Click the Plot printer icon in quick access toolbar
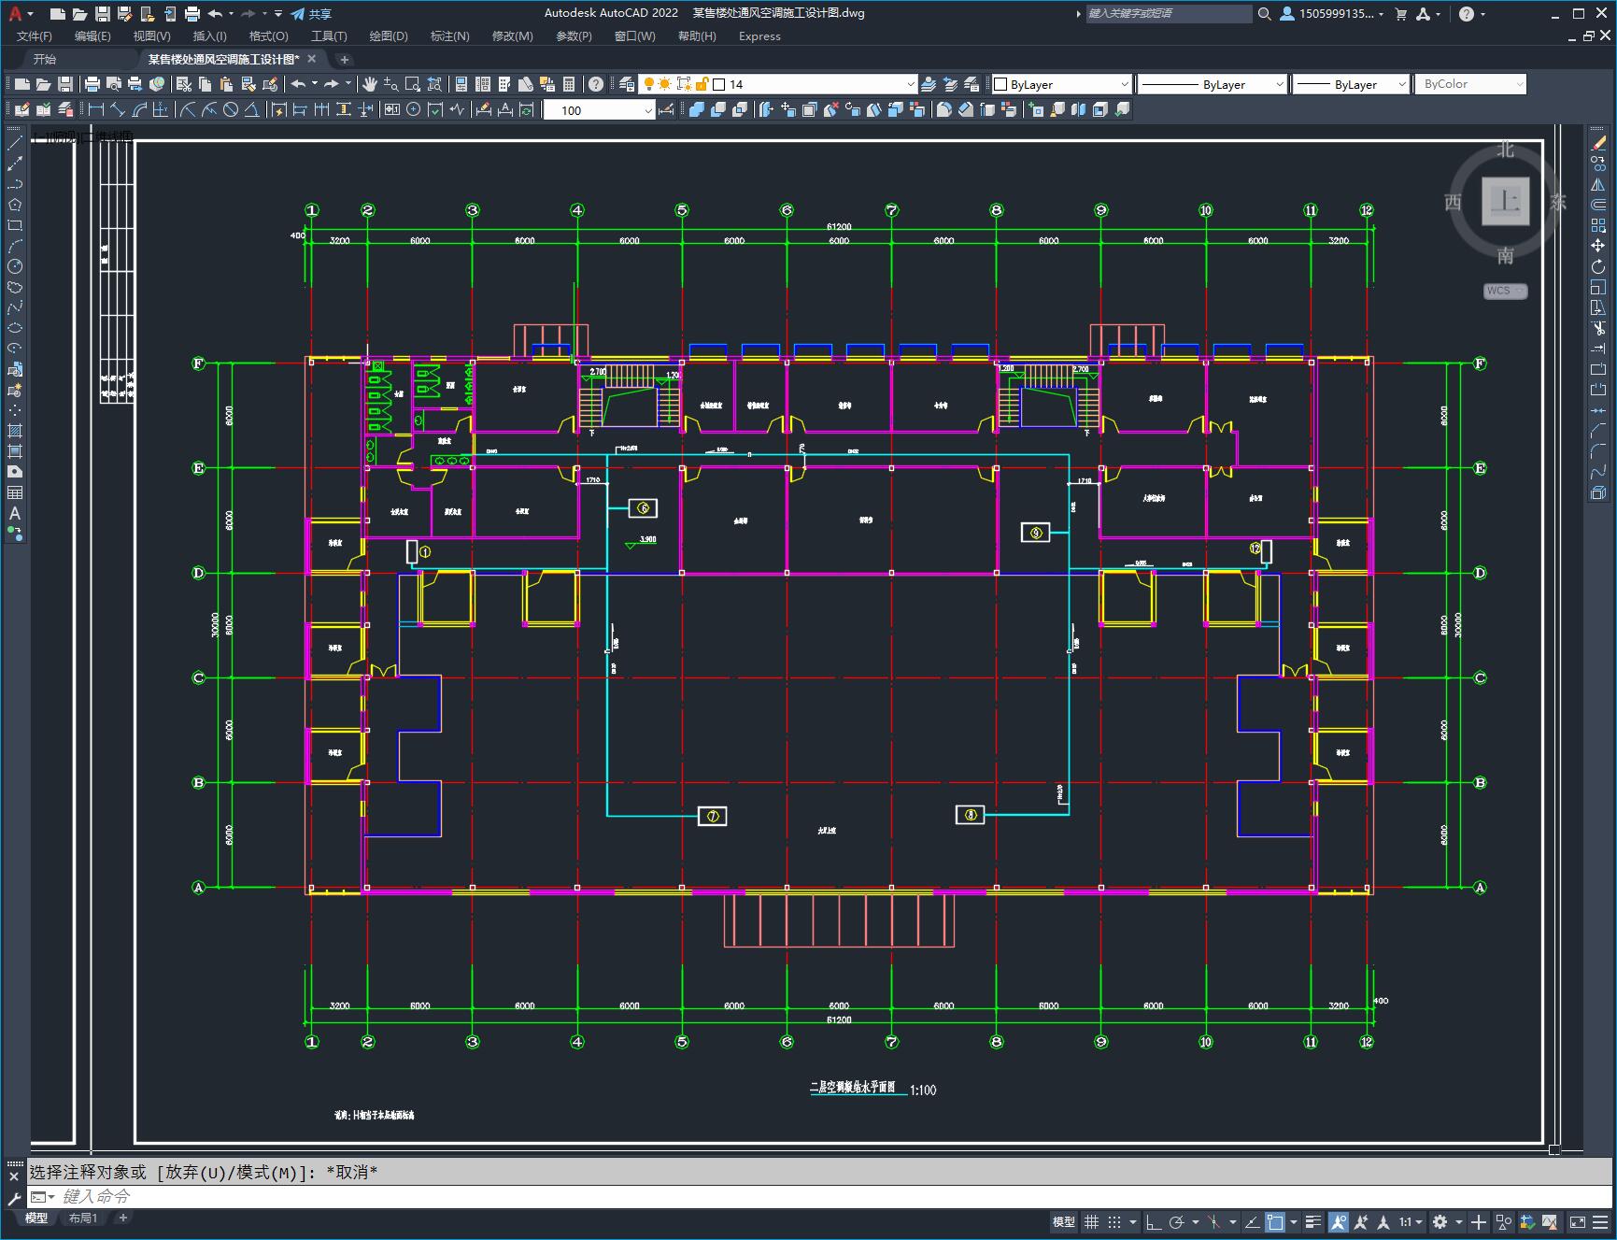The height and width of the screenshot is (1240, 1617). [192, 14]
